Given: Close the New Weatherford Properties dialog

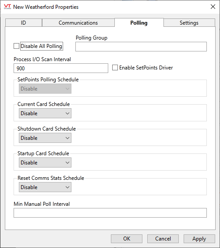Looking at the screenshot, I should [x=213, y=7].
